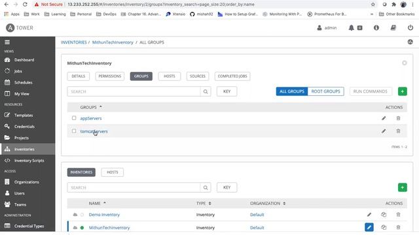Toggle the hamburger sidebar menu

[x=7, y=42]
